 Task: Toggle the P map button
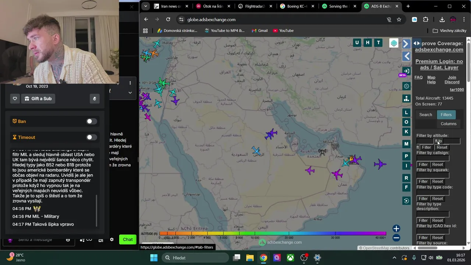point(406,156)
